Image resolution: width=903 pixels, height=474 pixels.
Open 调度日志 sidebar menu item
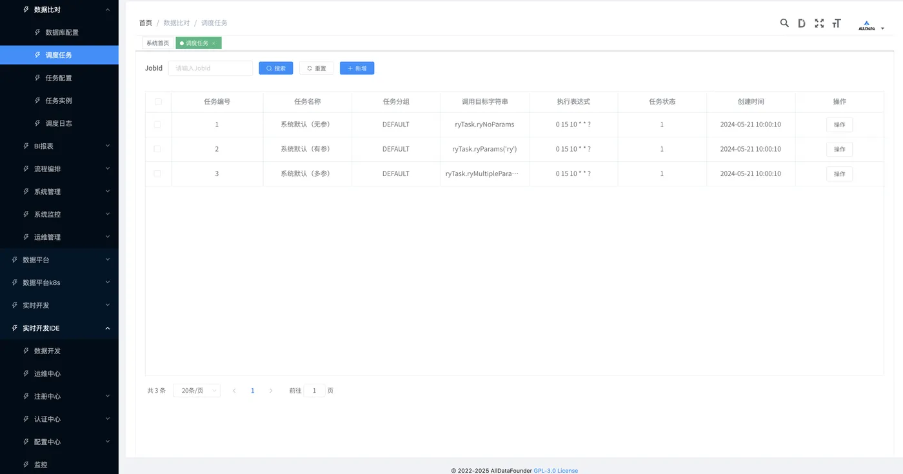(x=59, y=123)
